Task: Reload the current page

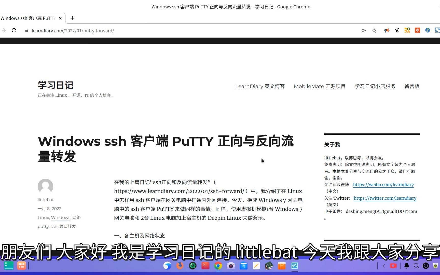Action: (x=14, y=30)
